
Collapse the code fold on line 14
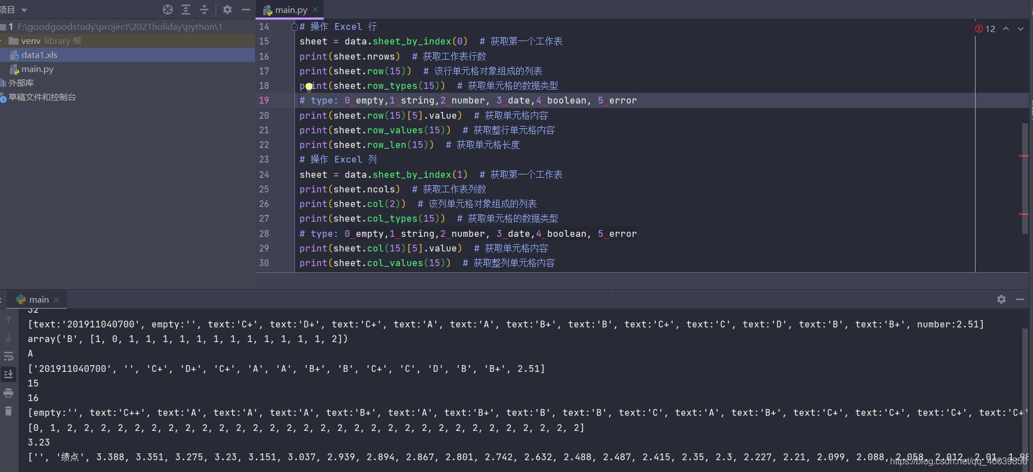294,26
